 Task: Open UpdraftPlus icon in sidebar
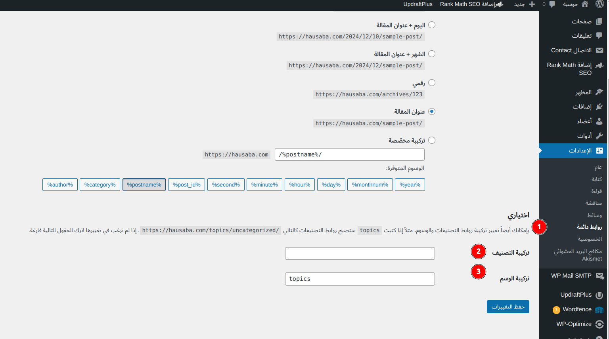click(599, 295)
